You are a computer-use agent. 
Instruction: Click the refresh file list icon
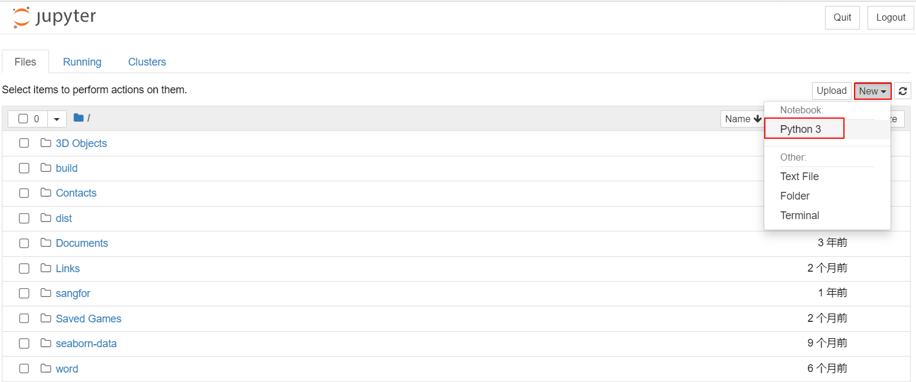(x=902, y=91)
